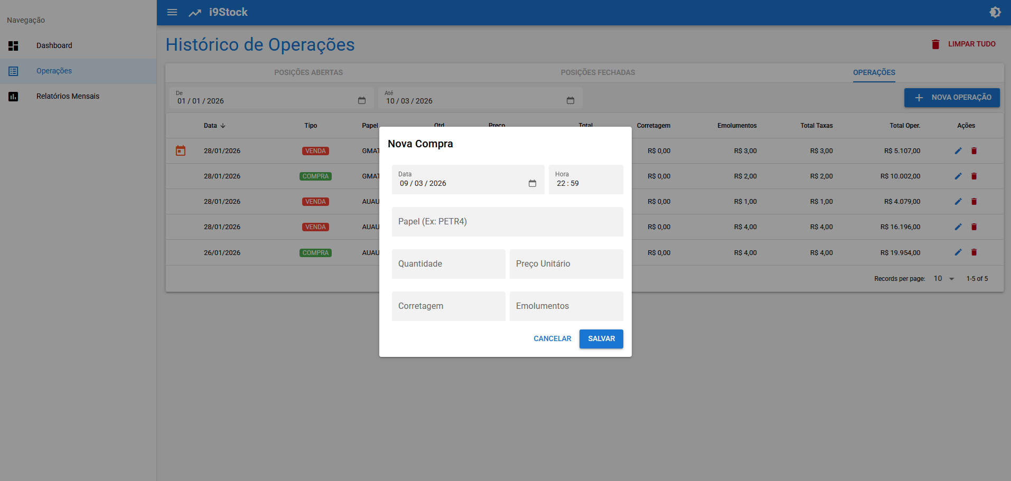This screenshot has width=1011, height=481.
Task: Delete the R$ 10.002,00 operation
Action: point(974,176)
